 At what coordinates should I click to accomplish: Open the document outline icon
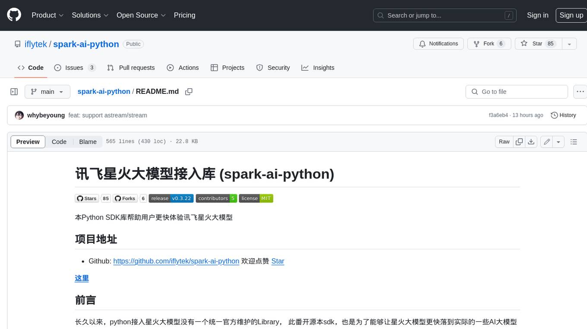(x=574, y=142)
